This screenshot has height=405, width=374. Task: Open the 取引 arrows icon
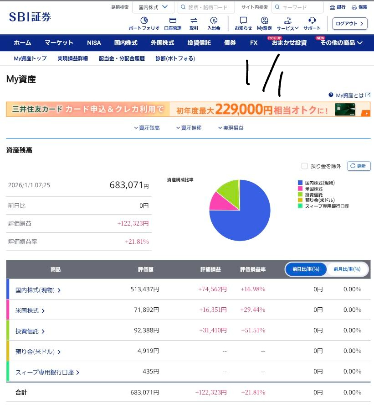(x=194, y=21)
